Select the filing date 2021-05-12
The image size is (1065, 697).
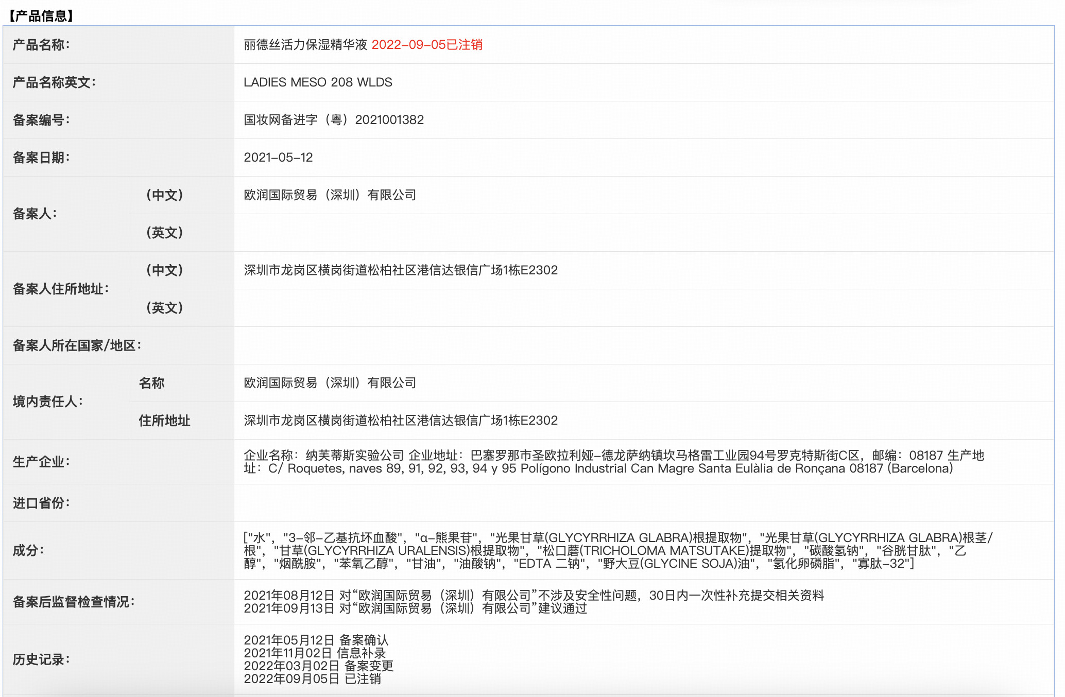pyautogui.click(x=278, y=157)
